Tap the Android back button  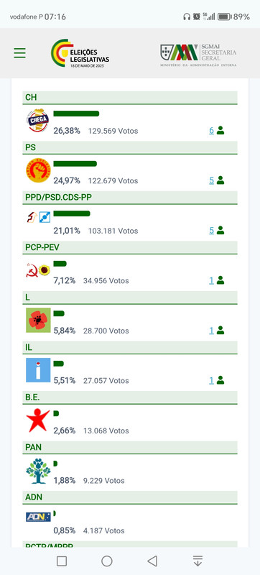[x=152, y=561]
